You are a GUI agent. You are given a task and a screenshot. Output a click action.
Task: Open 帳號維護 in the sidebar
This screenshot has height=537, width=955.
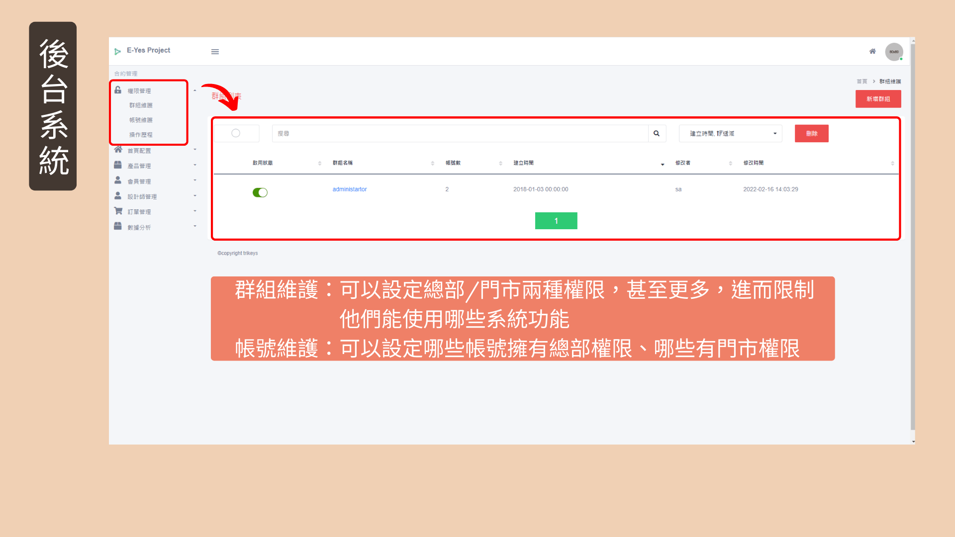click(x=141, y=120)
